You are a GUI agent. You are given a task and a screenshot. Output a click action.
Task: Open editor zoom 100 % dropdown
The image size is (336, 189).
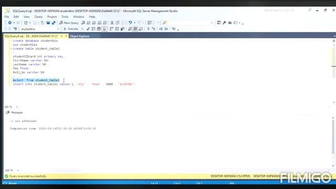(17, 107)
